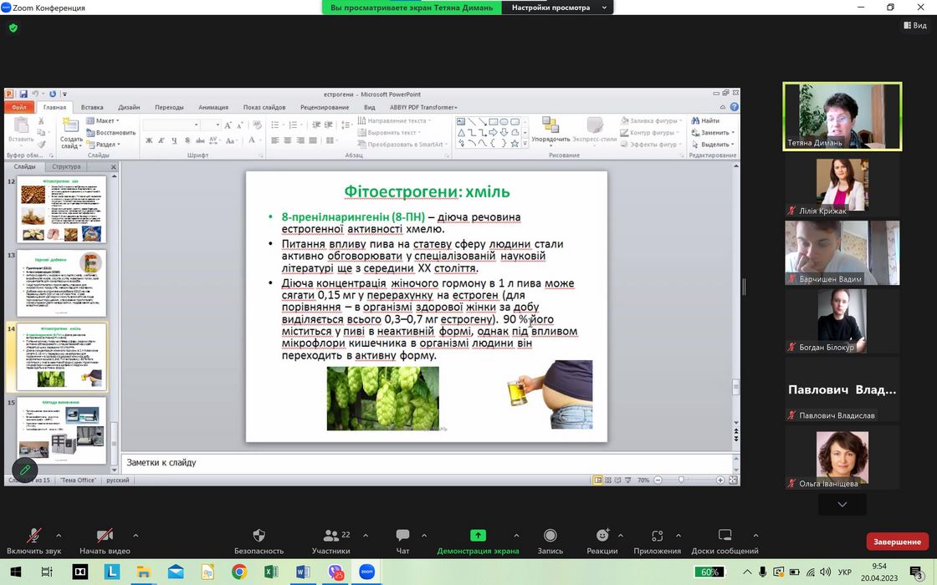Screen dimensions: 937x585
Task: Open the Whiteboards icon
Action: (725, 536)
